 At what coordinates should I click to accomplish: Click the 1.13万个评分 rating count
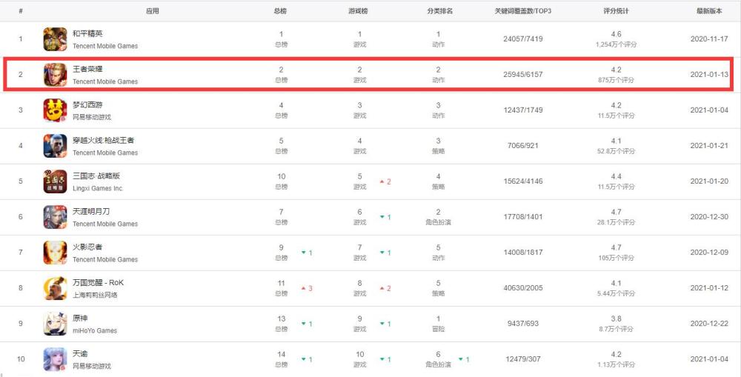pyautogui.click(x=616, y=364)
